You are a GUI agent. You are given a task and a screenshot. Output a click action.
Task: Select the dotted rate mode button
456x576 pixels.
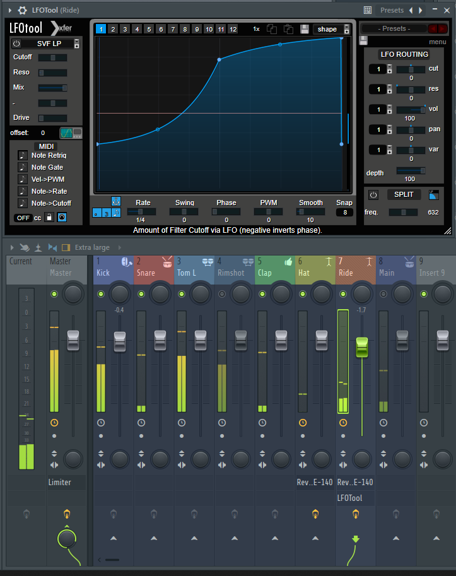[97, 213]
